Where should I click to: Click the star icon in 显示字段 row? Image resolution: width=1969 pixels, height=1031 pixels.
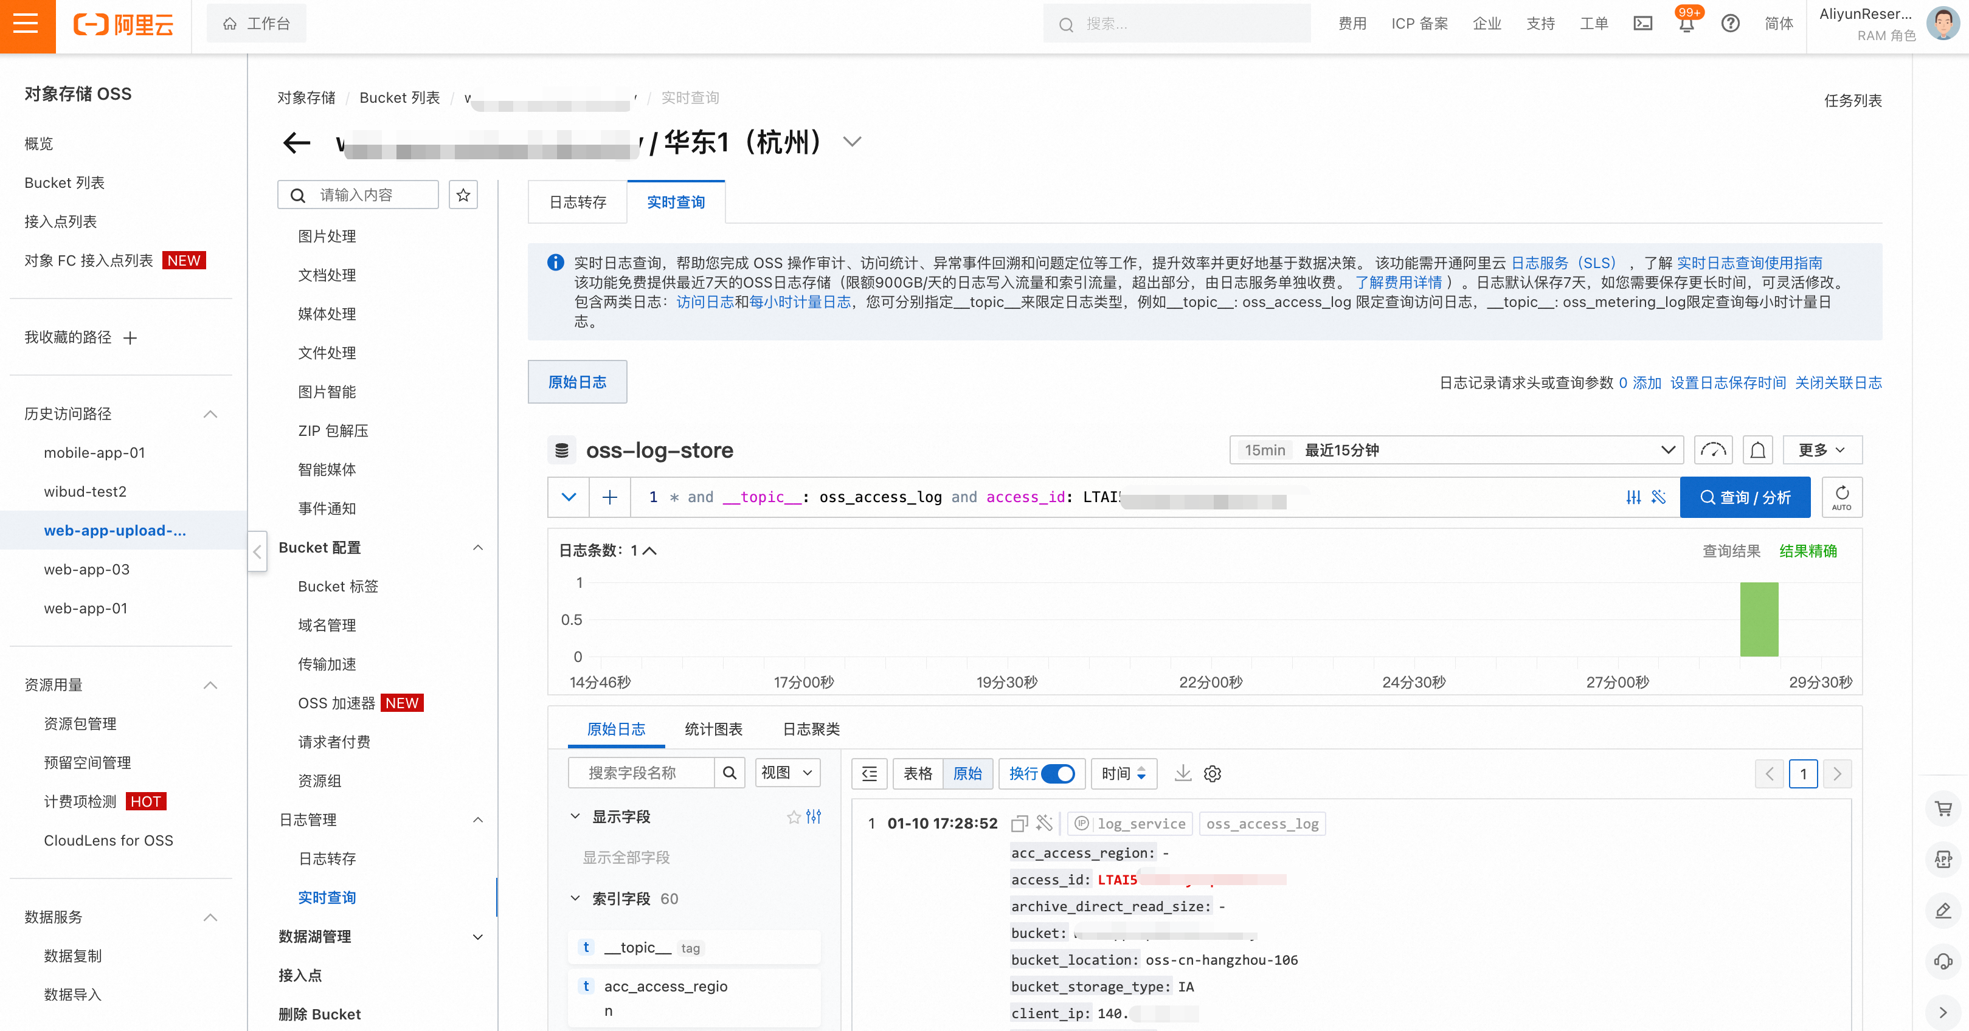pos(794,817)
